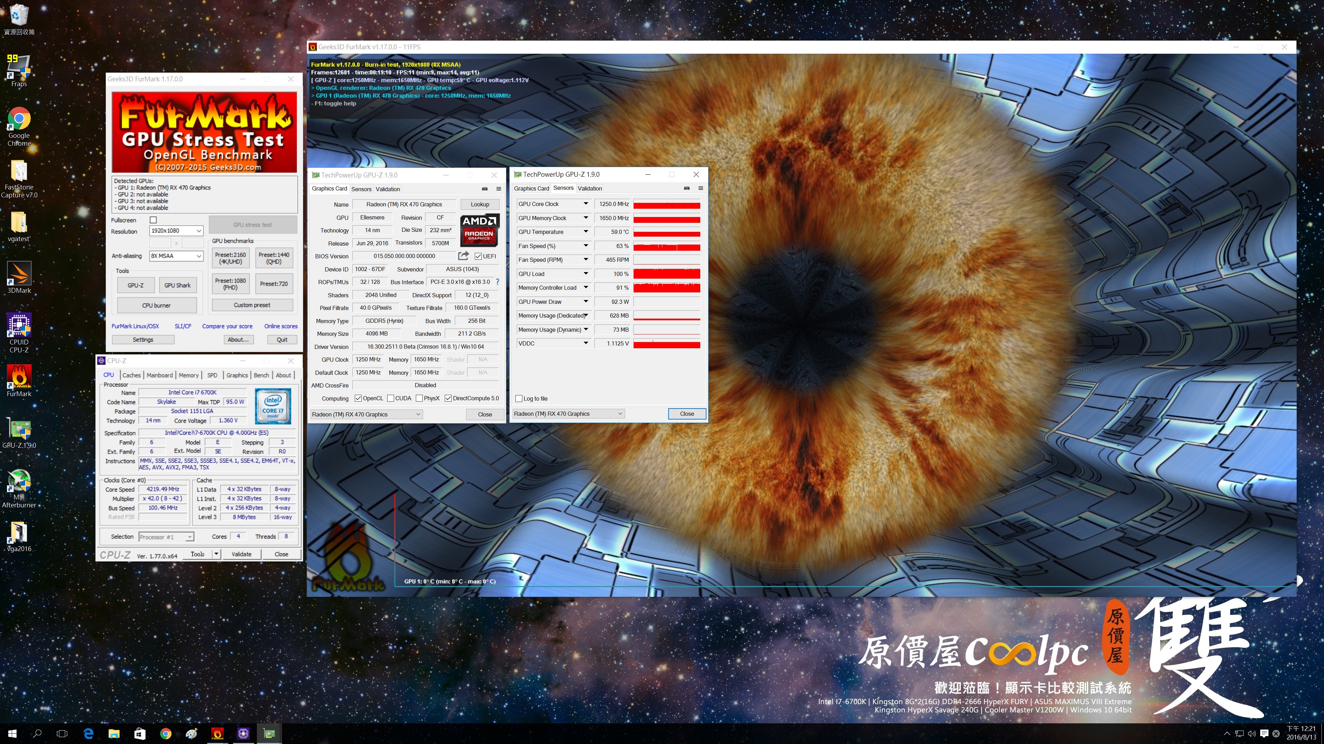
Task: Open hamburger menu in left GPU-Z window
Action: pos(498,188)
